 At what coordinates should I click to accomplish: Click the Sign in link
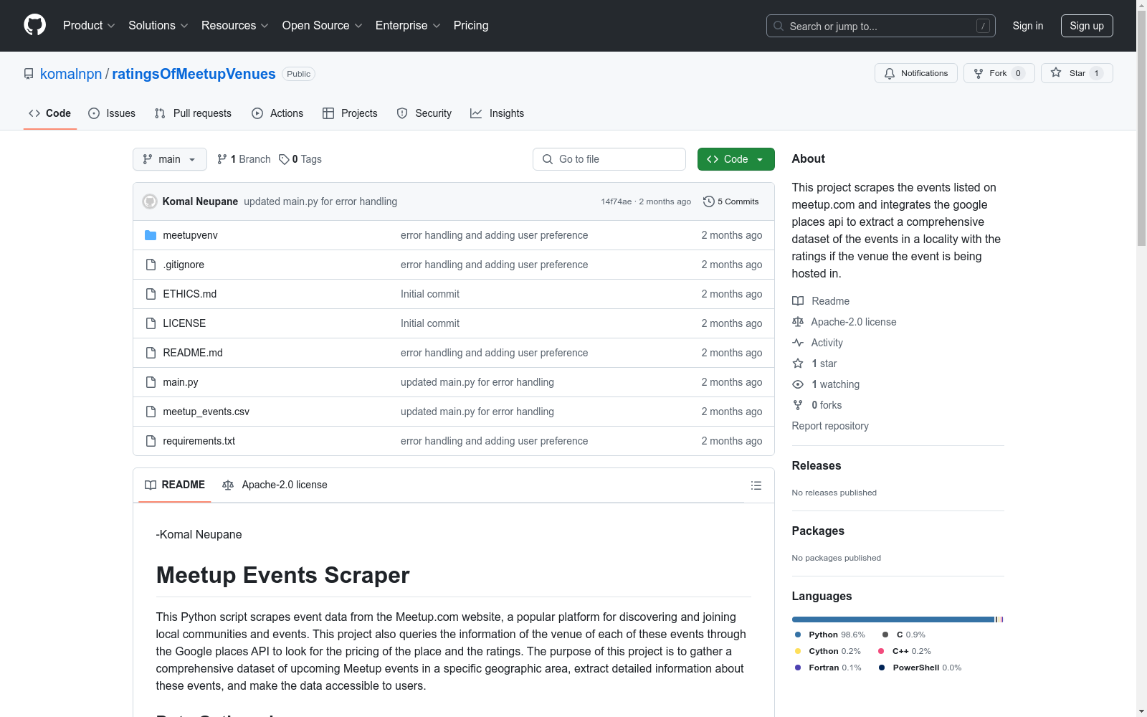click(x=1028, y=26)
